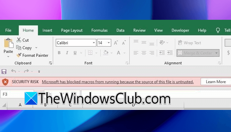Expand the Merge & Center dropdown arrow
The image size is (231, 132).
point(216,53)
